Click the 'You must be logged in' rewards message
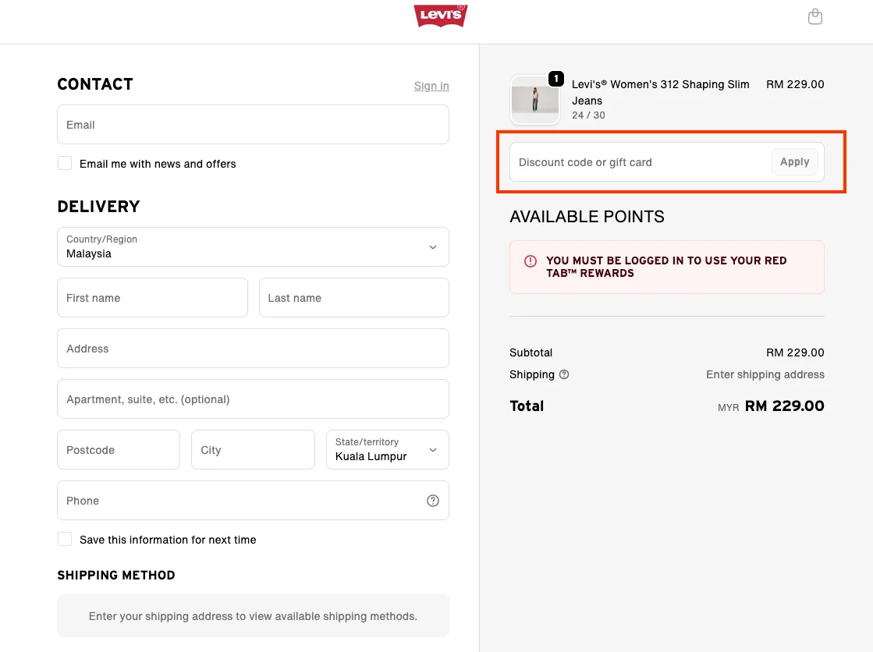 coord(666,267)
